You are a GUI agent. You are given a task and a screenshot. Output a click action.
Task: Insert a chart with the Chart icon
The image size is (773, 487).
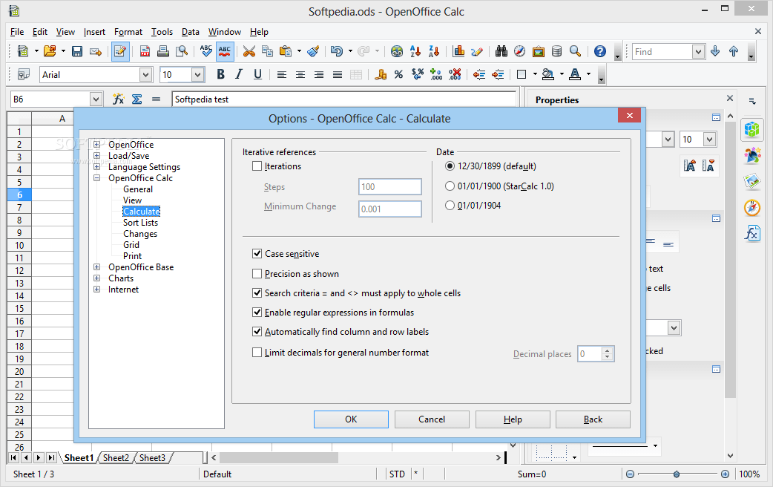point(458,51)
